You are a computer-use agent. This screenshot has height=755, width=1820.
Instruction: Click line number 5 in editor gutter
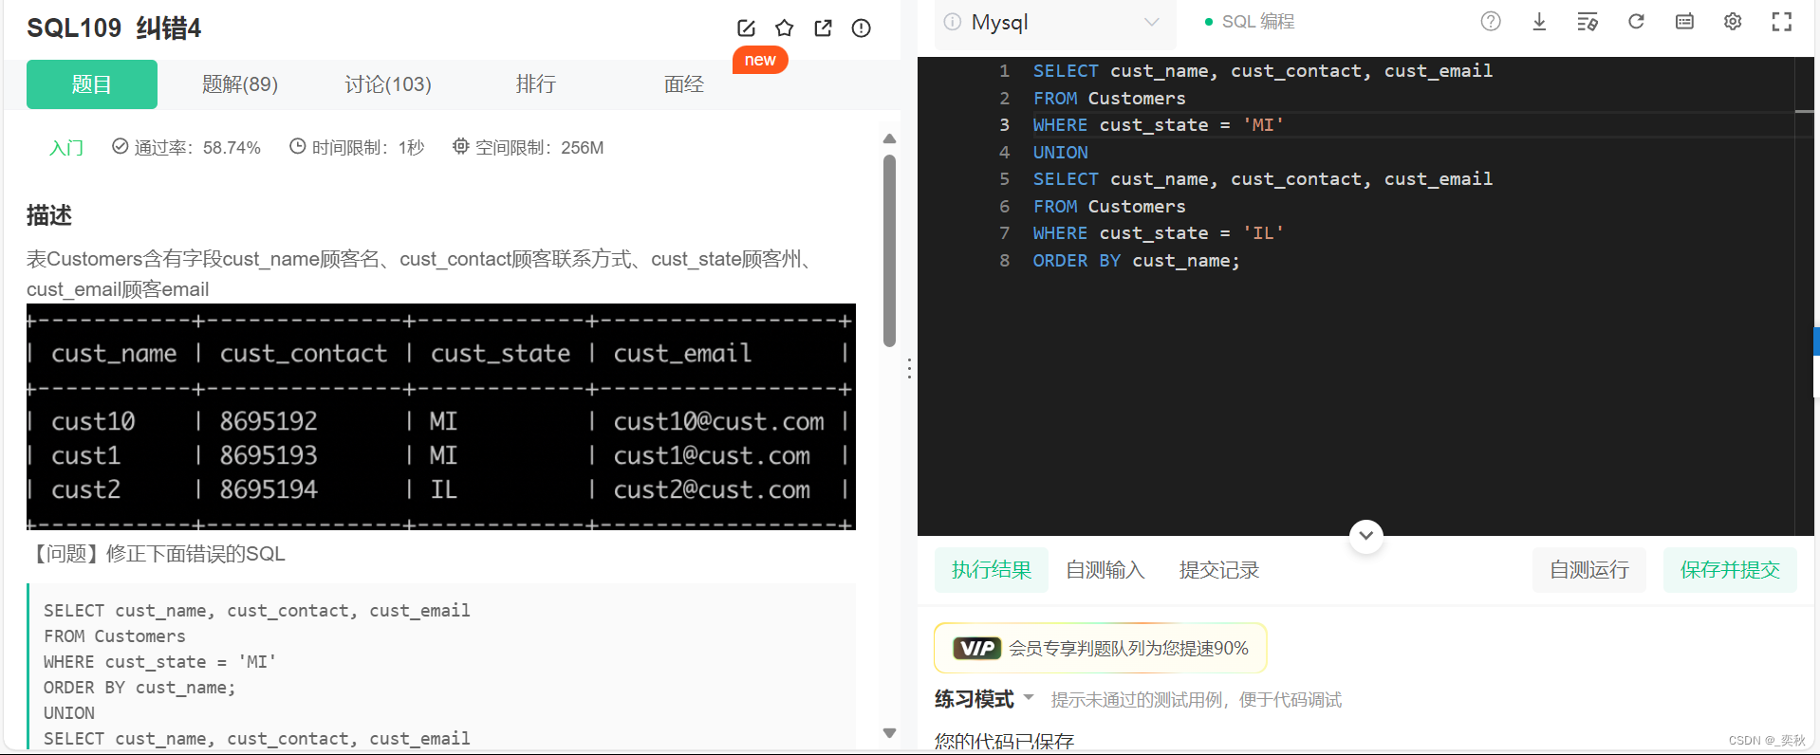(x=1004, y=179)
